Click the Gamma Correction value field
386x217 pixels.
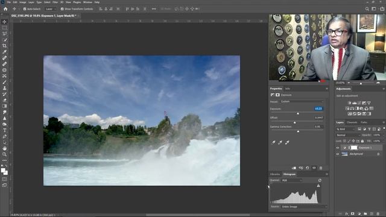coord(318,127)
